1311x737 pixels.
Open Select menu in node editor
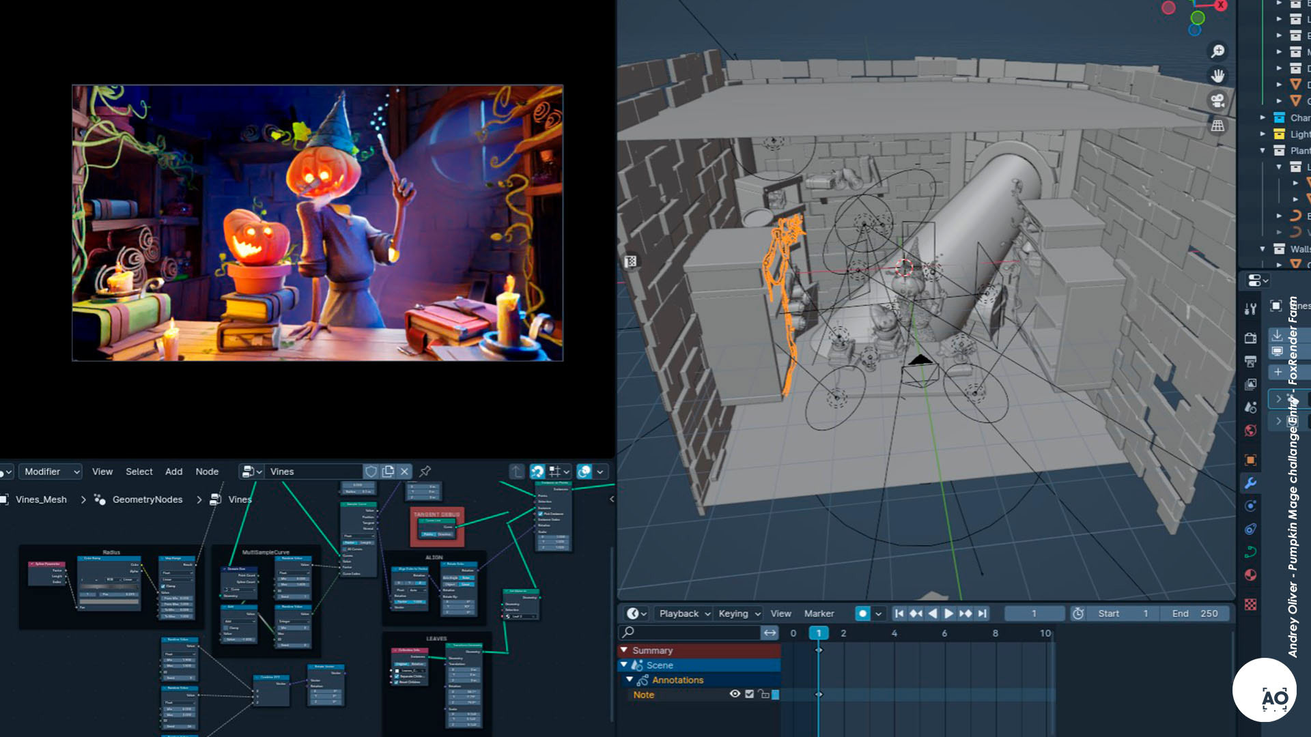(x=139, y=472)
